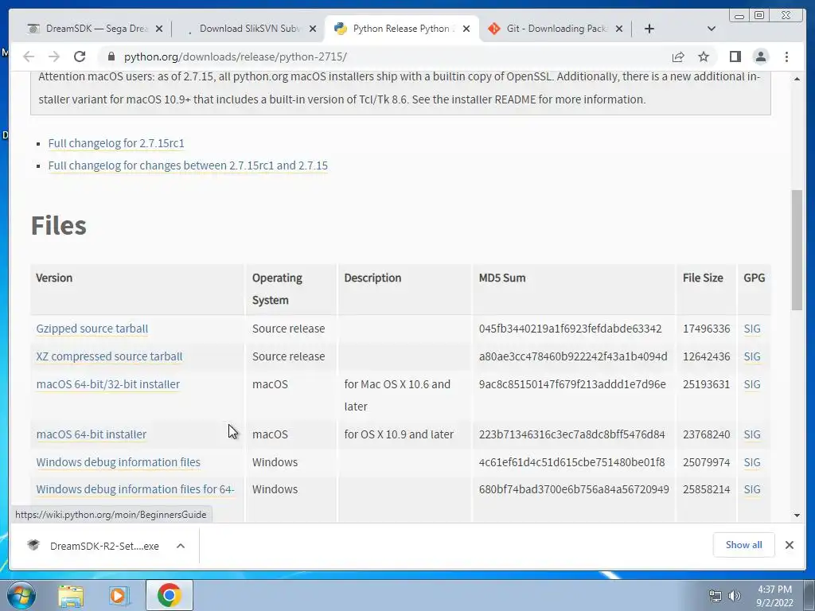Close the Python Release tab

466,29
